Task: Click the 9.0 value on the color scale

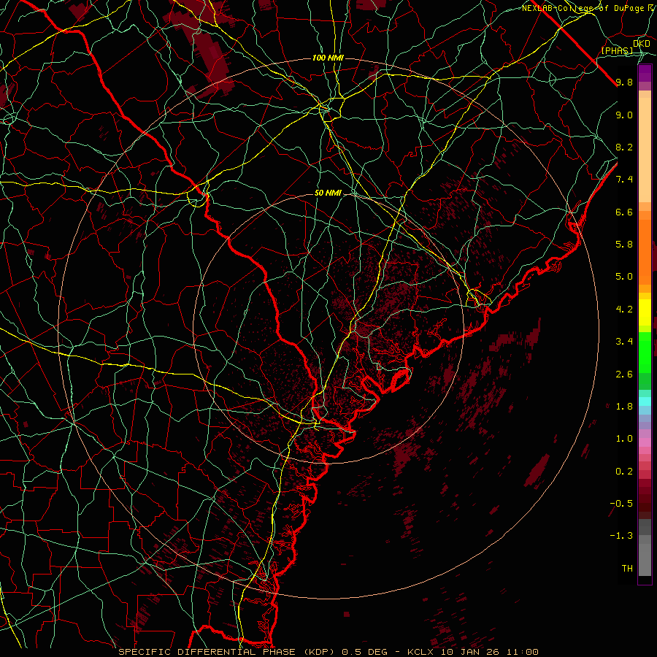Action: coord(624,115)
